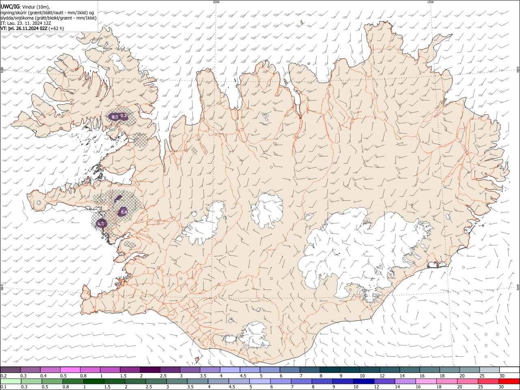Select the IT: Lau. 23.11.2024 12Z line
The image size is (520, 390).
(26, 23)
